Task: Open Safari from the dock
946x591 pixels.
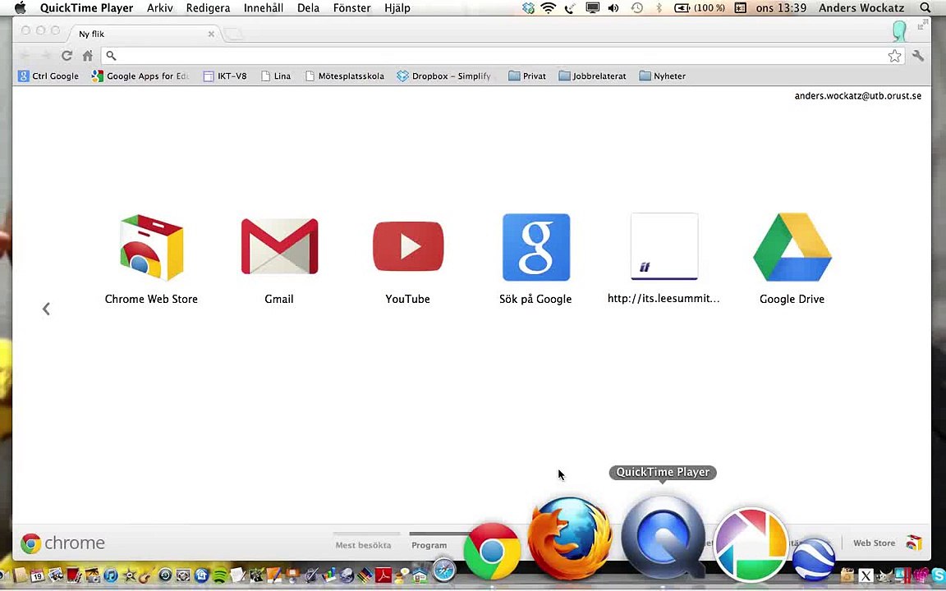Action: [x=444, y=570]
